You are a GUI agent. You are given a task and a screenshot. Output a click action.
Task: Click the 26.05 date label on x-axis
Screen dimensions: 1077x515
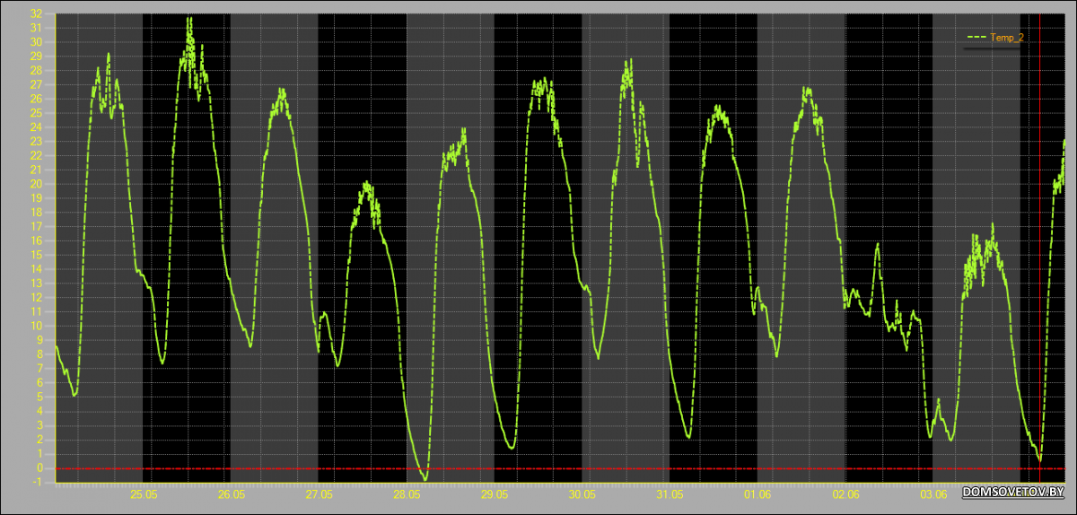[232, 493]
